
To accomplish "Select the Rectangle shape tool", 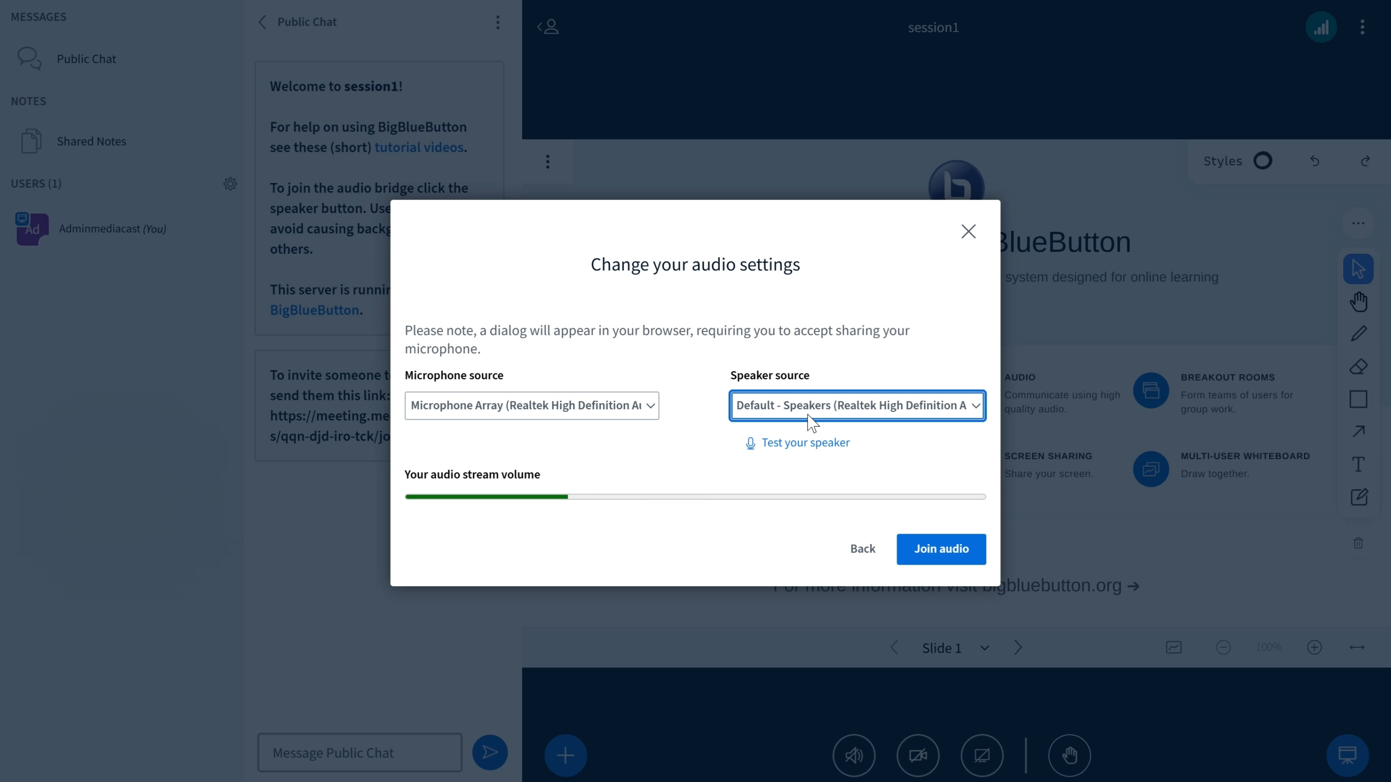I will click(1358, 399).
